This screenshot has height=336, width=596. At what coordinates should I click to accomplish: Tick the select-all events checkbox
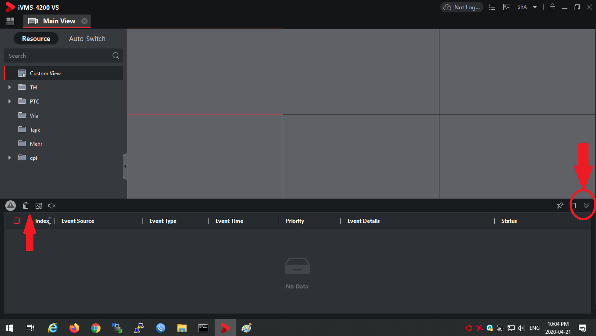(x=17, y=221)
